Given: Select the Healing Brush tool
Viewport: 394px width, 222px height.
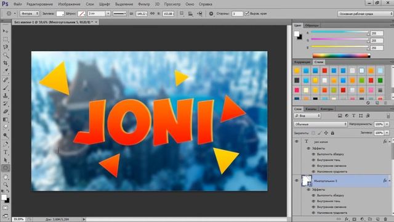Looking at the screenshot, I should (x=6, y=80).
